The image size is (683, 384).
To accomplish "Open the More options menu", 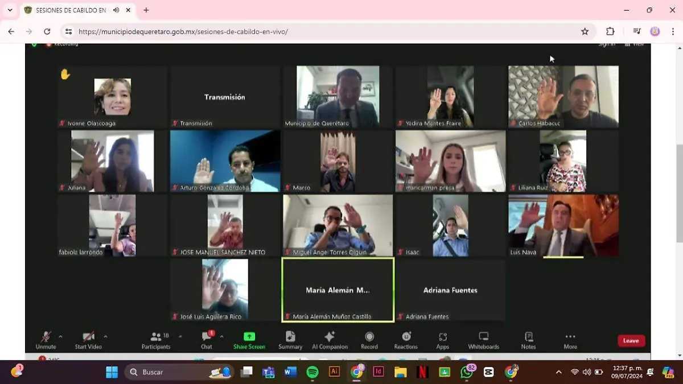I will pos(570,337).
